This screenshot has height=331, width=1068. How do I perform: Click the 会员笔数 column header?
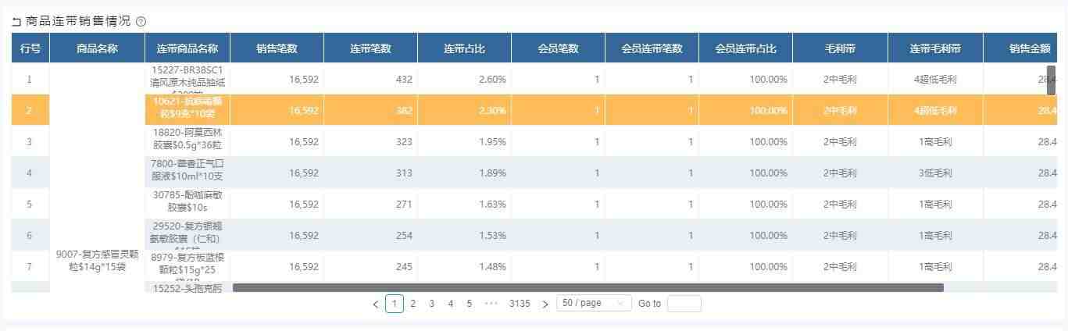point(558,48)
